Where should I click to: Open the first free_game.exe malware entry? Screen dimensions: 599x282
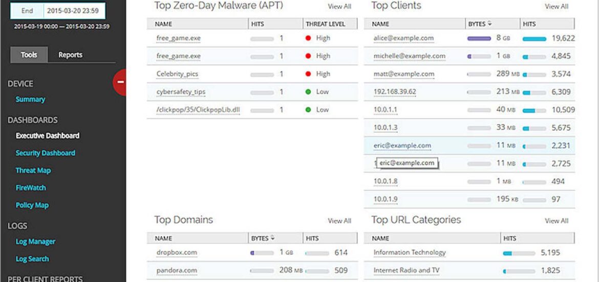tap(178, 38)
